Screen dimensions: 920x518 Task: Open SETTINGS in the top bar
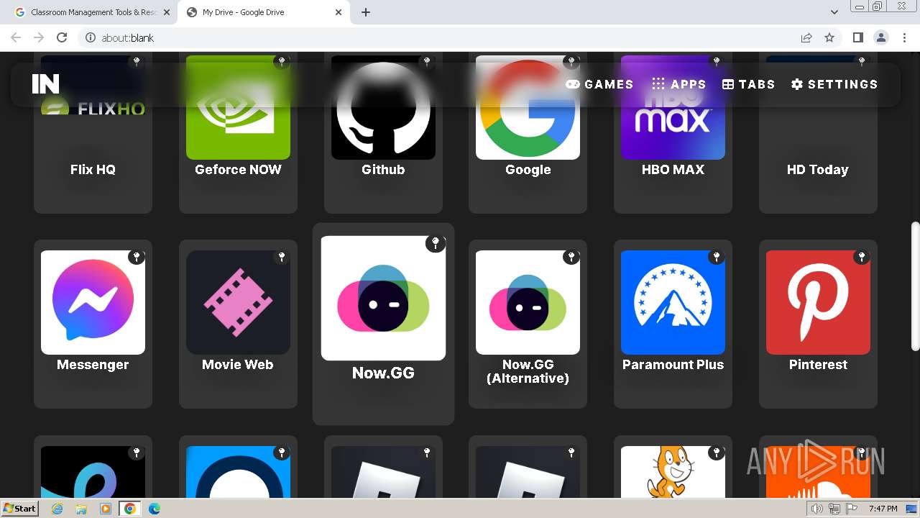click(x=834, y=84)
